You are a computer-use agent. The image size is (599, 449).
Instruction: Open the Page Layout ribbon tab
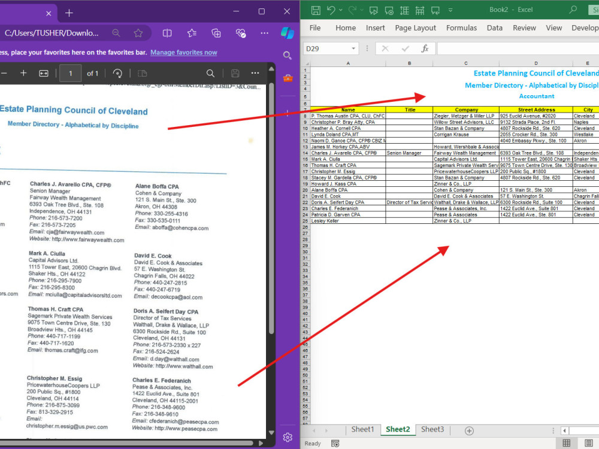(x=415, y=28)
